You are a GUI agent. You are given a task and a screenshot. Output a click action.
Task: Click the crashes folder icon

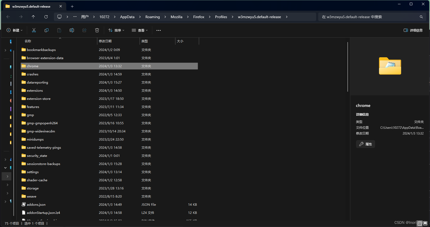[x=24, y=74]
